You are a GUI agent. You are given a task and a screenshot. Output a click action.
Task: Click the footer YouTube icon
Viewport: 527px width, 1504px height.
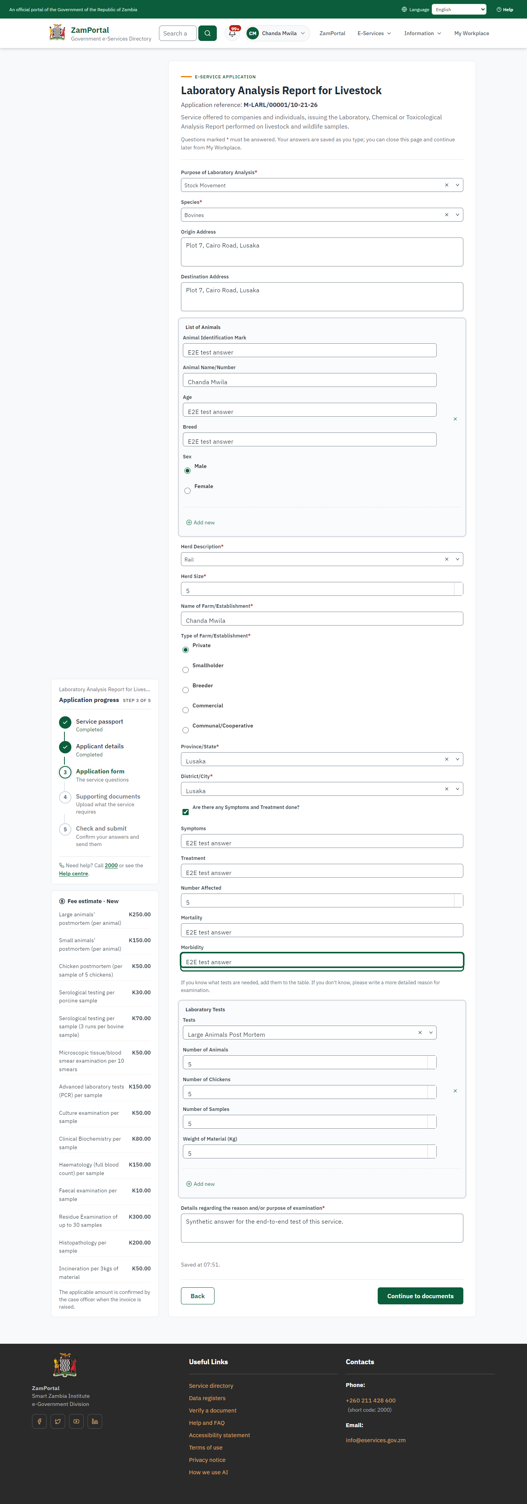76,1421
